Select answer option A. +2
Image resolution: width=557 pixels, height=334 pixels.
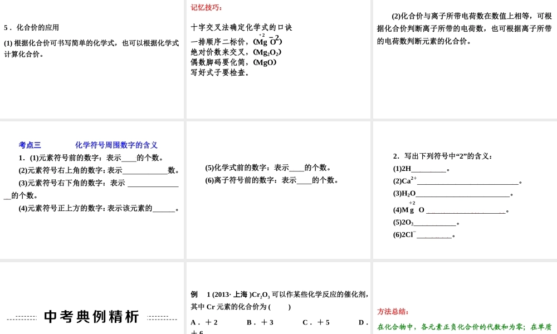pos(204,322)
